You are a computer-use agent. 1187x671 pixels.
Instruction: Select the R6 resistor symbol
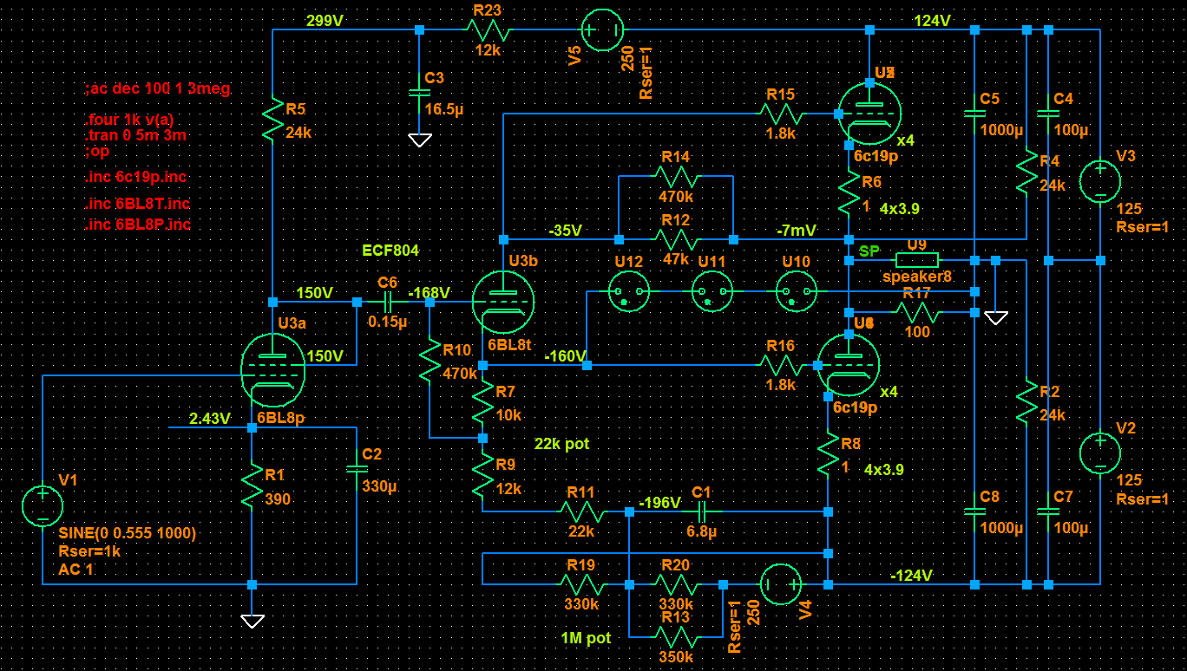[x=849, y=192]
